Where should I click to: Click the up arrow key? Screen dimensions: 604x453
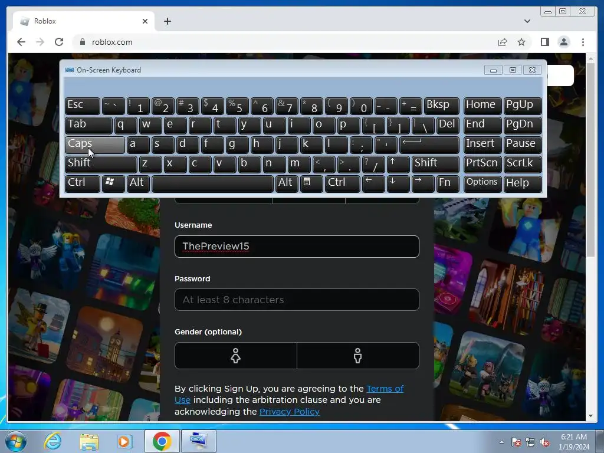398,164
